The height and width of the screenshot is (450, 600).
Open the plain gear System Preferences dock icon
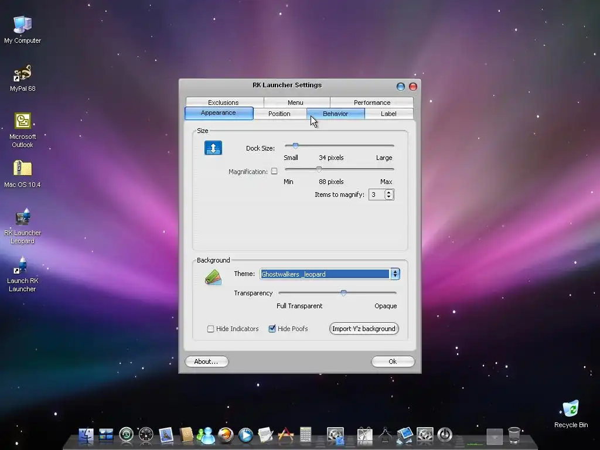pyautogui.click(x=425, y=435)
